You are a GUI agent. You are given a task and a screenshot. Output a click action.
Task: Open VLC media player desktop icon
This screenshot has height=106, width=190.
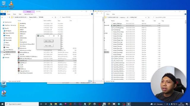tap(11, 5)
